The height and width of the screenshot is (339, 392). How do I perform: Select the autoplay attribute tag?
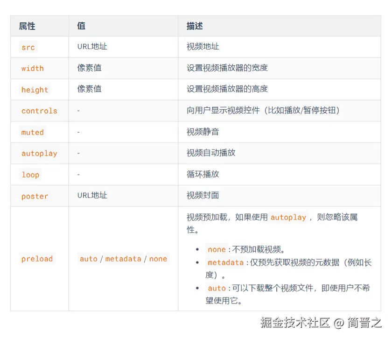tap(39, 153)
